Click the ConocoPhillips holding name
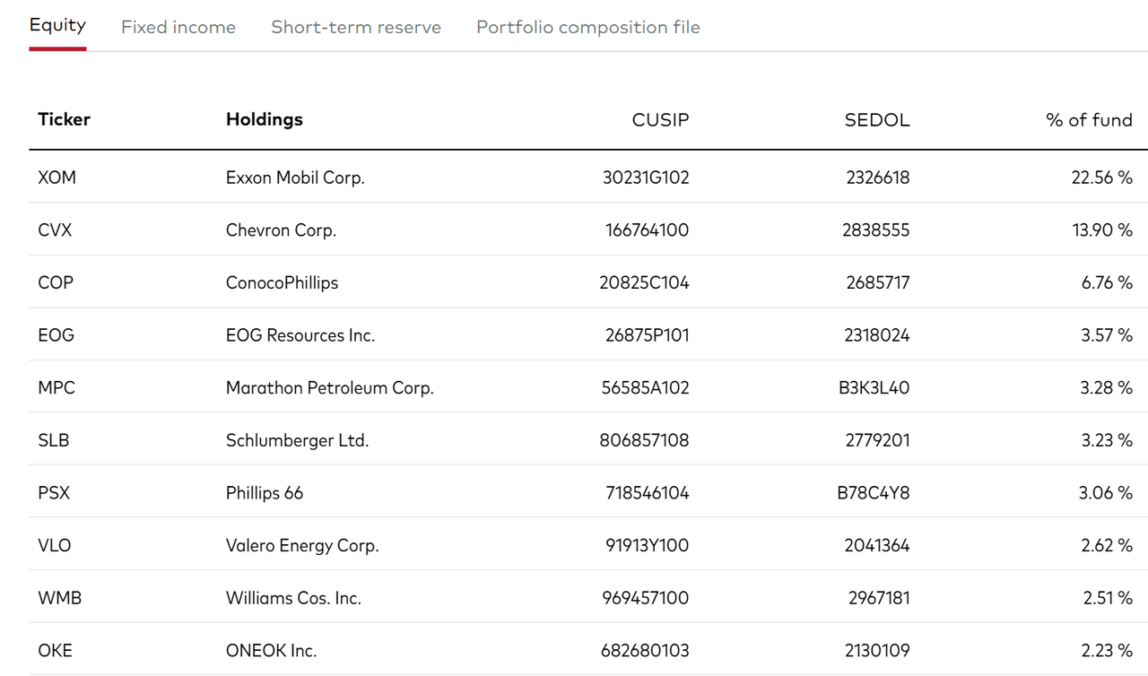The height and width of the screenshot is (676, 1148). tap(283, 282)
